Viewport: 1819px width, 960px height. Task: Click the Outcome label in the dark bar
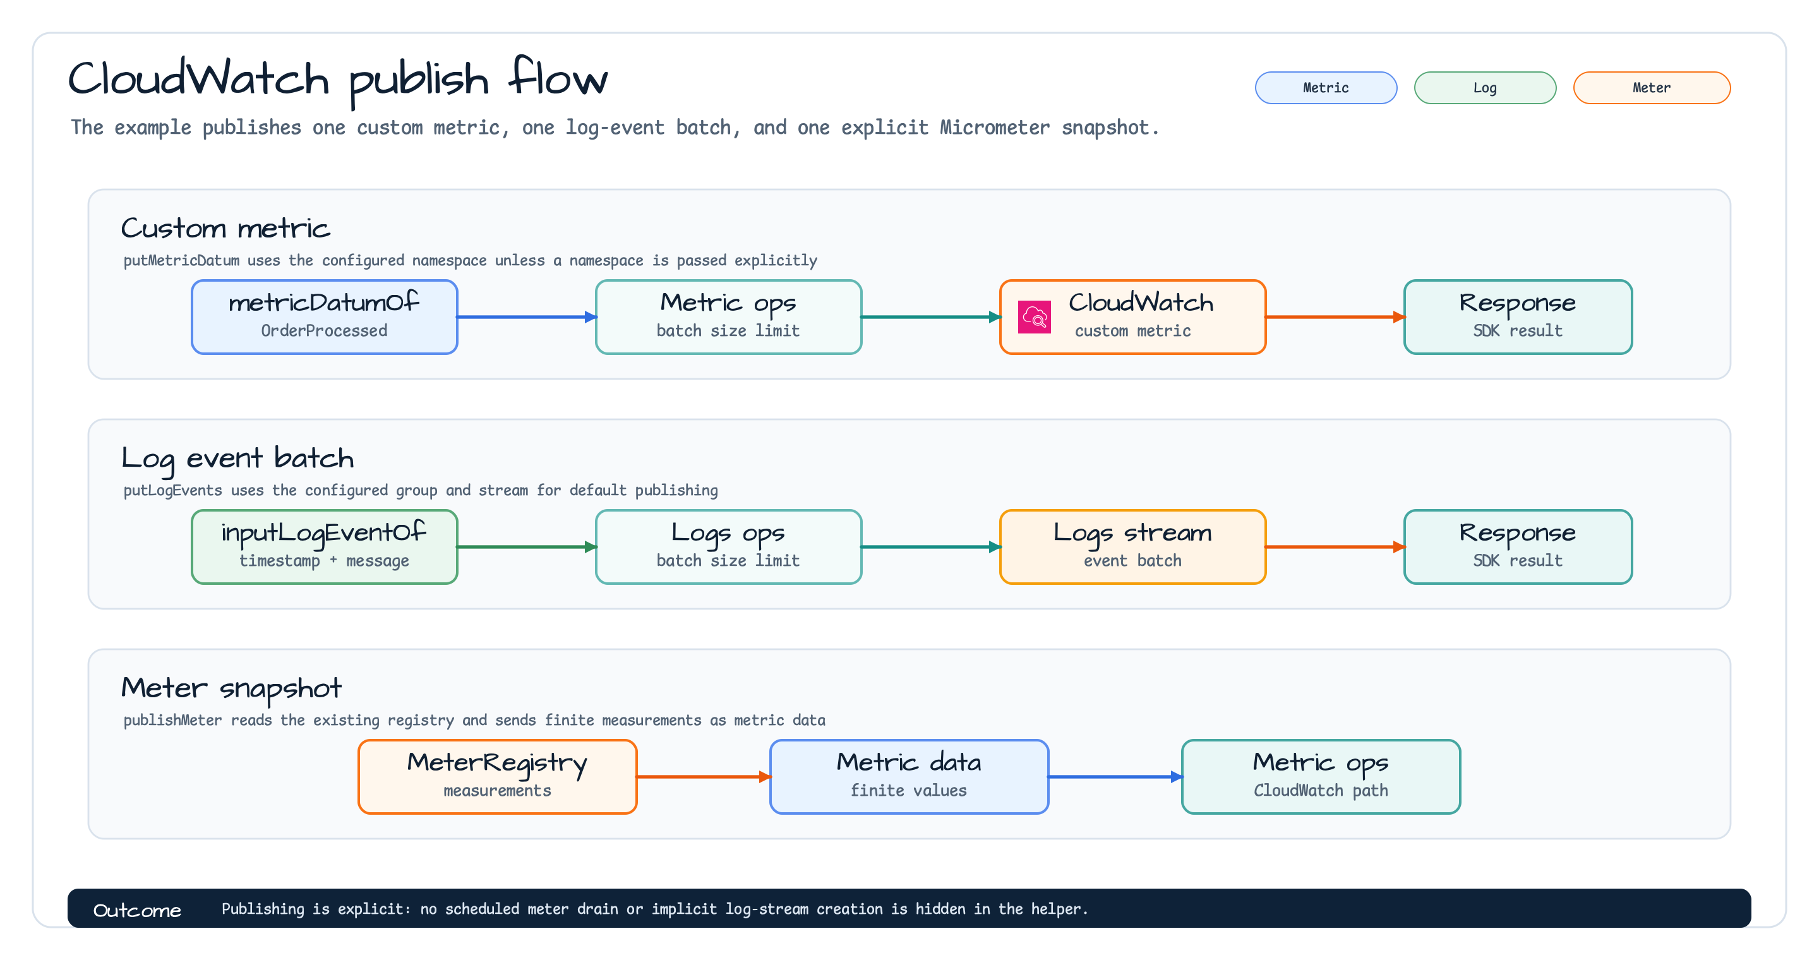click(x=137, y=911)
